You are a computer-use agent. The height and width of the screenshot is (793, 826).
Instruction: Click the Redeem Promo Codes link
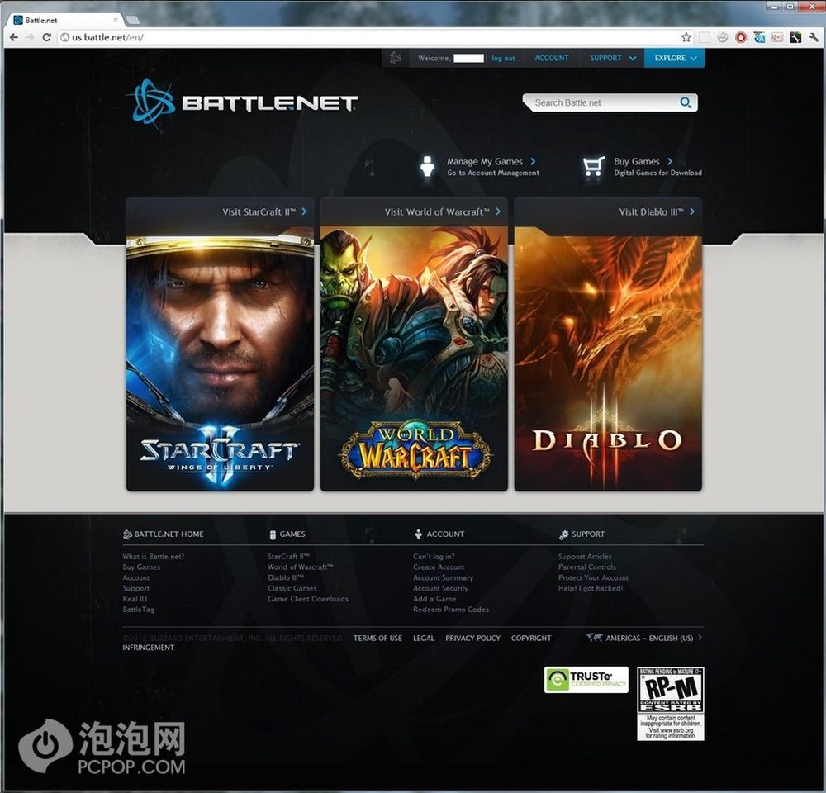451,609
